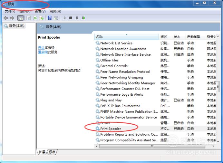This screenshot has height=163, width=223.
Task: Select the Network Location Awareness row
Action: pos(155,49)
